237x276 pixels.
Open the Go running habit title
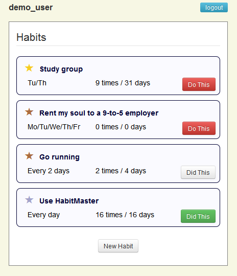point(59,157)
